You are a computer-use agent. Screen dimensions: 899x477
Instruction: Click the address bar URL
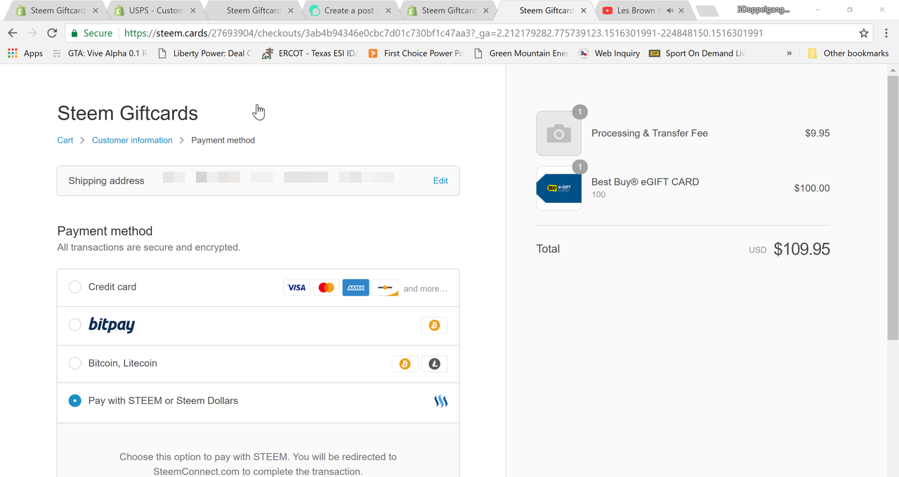[443, 33]
